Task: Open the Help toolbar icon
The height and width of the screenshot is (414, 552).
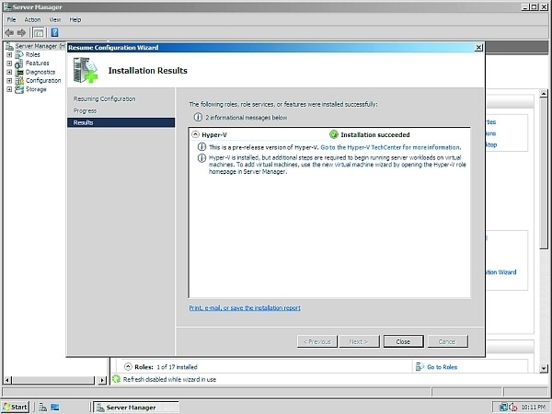Action: coord(54,33)
